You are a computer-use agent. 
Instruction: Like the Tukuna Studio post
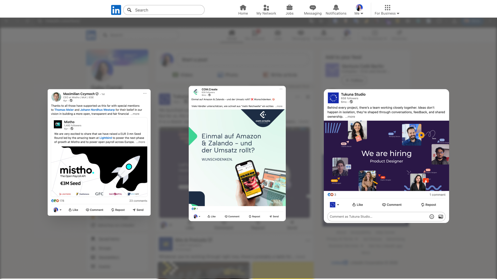(x=357, y=205)
